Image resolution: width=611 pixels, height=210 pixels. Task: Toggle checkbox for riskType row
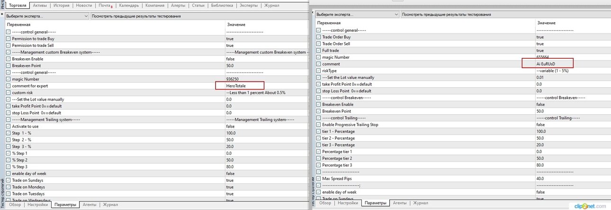click(x=319, y=71)
